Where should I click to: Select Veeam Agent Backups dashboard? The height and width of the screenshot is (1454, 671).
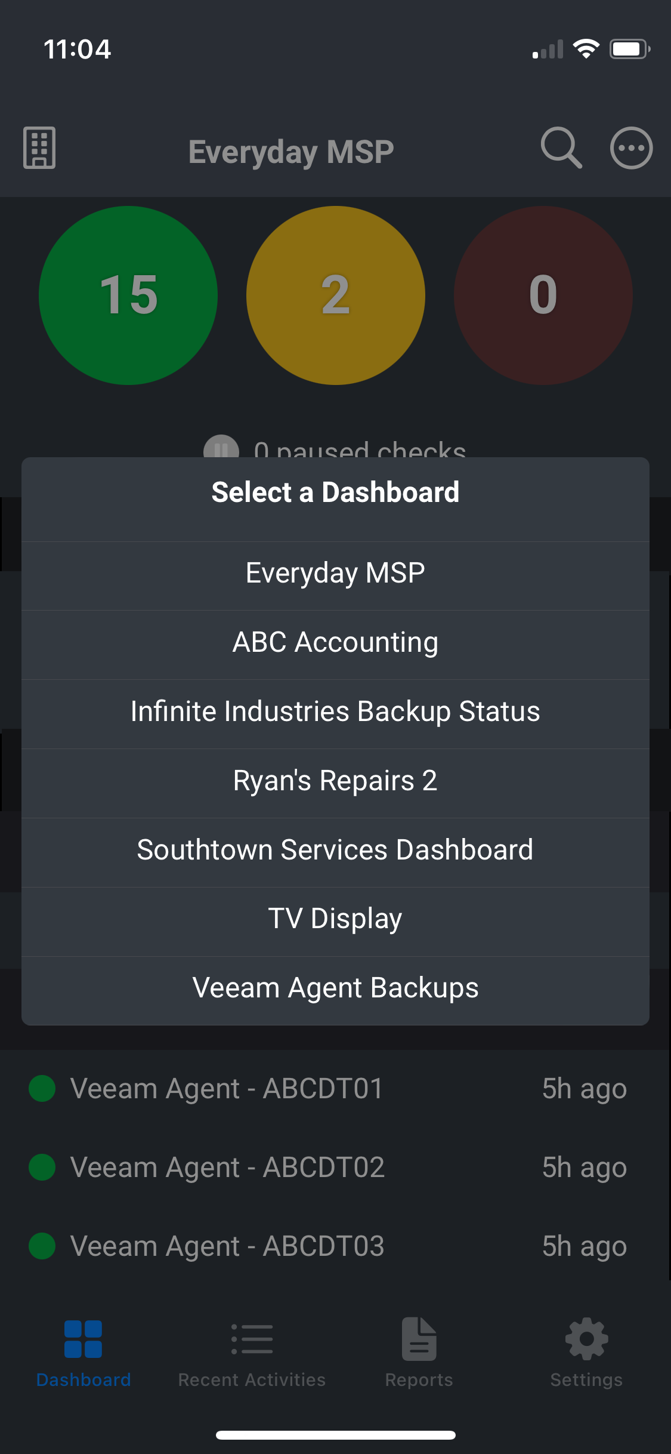pos(335,988)
